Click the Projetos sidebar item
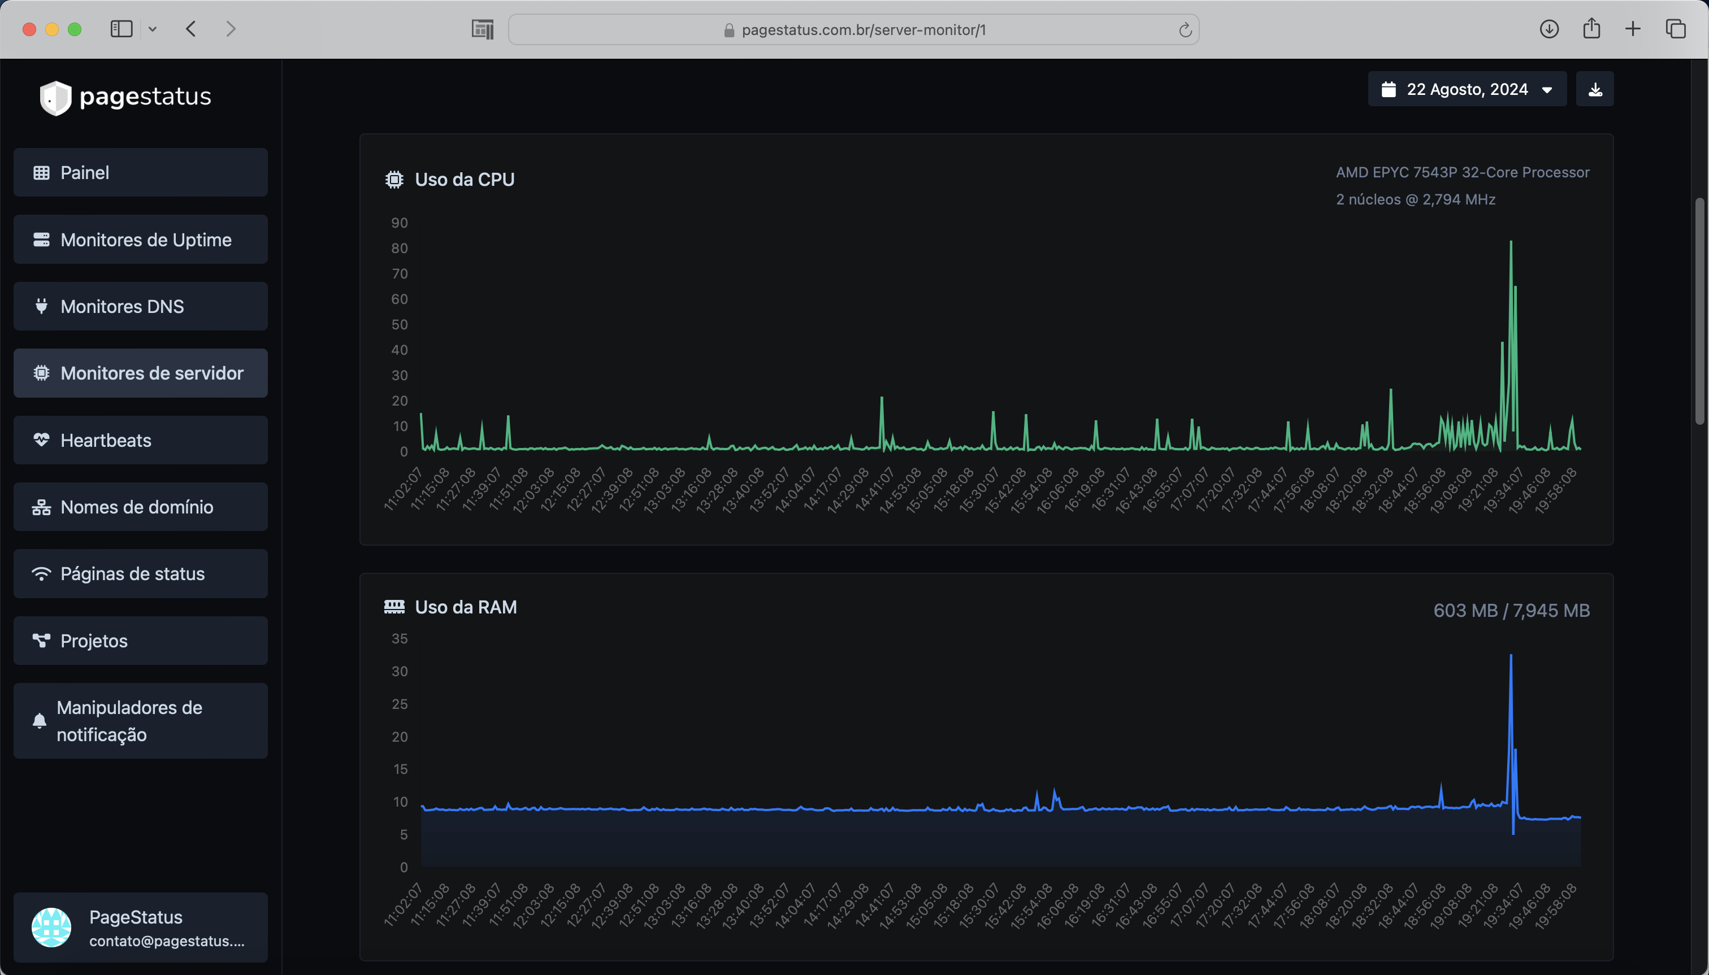Screen dimensions: 1709x975 coord(141,641)
